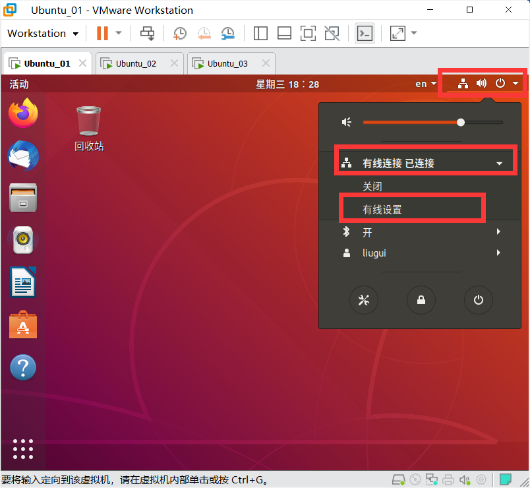The height and width of the screenshot is (488, 530).
Task: Mute using the speaker icon in menu
Action: [347, 122]
